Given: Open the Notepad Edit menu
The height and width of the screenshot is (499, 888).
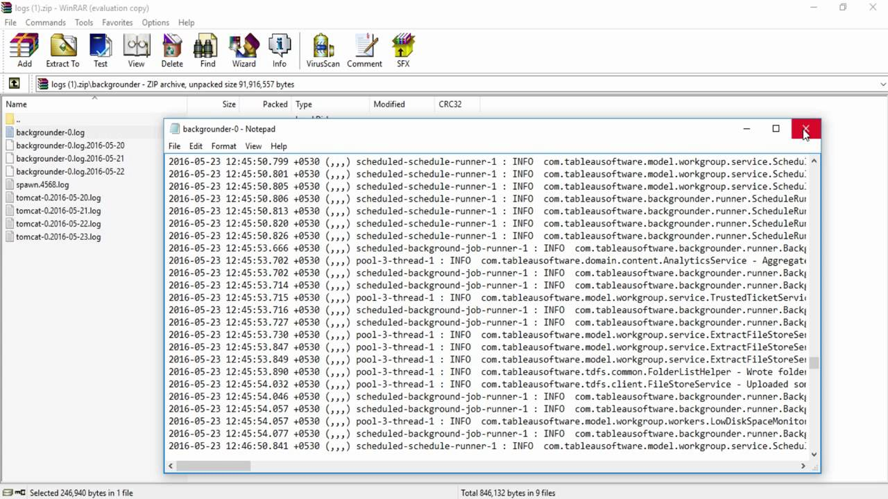Looking at the screenshot, I should 196,146.
